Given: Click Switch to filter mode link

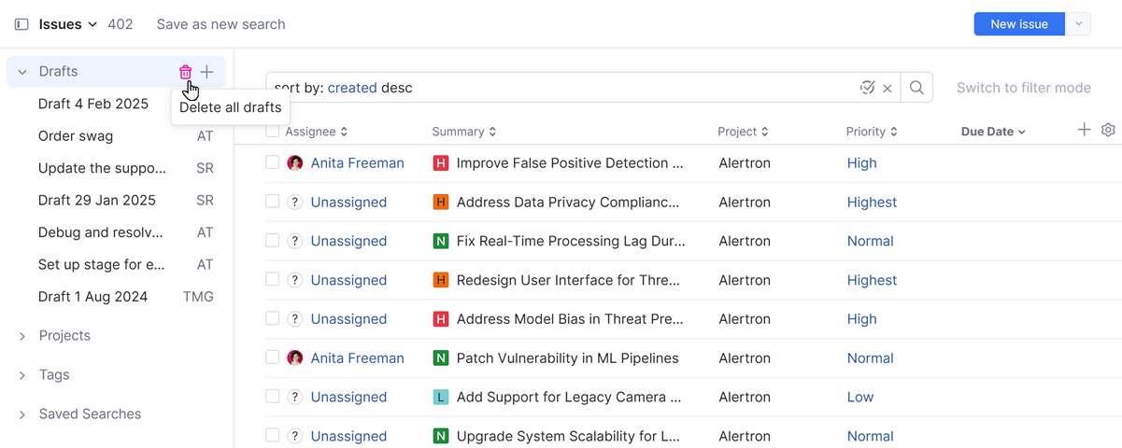Looking at the screenshot, I should (1023, 88).
